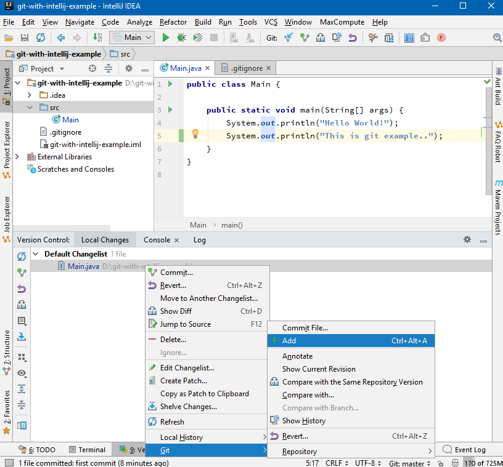
Task: Revert changes via the purple undo toolbar icon
Action: pyautogui.click(x=353, y=37)
